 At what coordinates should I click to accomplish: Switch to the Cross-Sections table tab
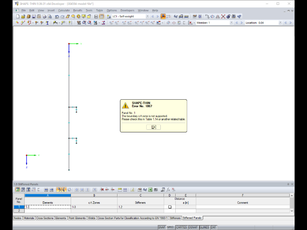pyautogui.click(x=45, y=218)
